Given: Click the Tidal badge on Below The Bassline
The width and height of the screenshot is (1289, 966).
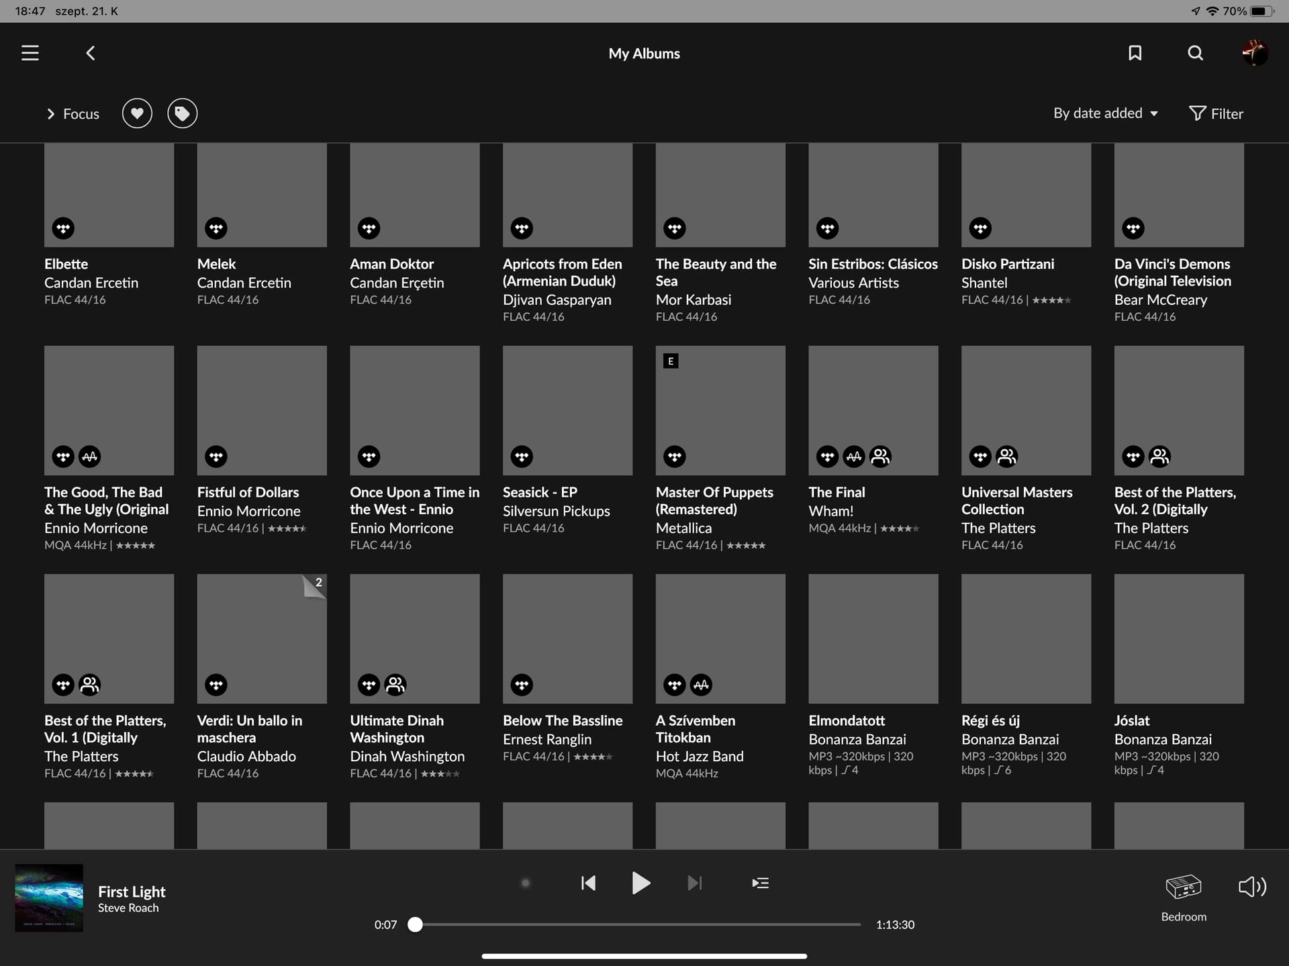Looking at the screenshot, I should coord(522,685).
